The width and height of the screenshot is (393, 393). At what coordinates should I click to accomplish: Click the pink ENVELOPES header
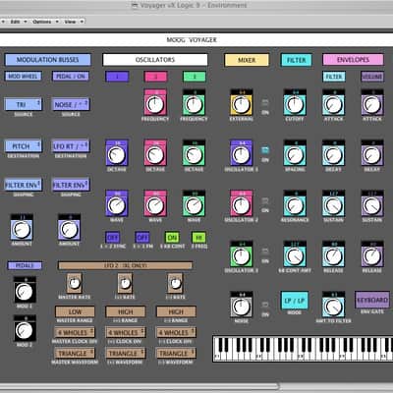click(x=353, y=60)
